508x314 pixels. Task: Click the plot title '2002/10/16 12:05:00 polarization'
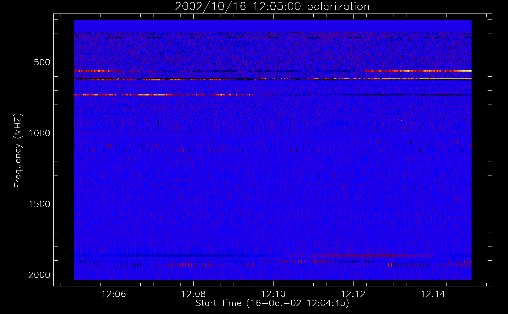tap(272, 7)
